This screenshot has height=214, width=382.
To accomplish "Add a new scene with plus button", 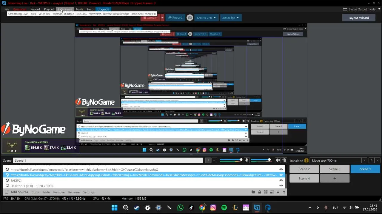I will [x=335, y=179].
